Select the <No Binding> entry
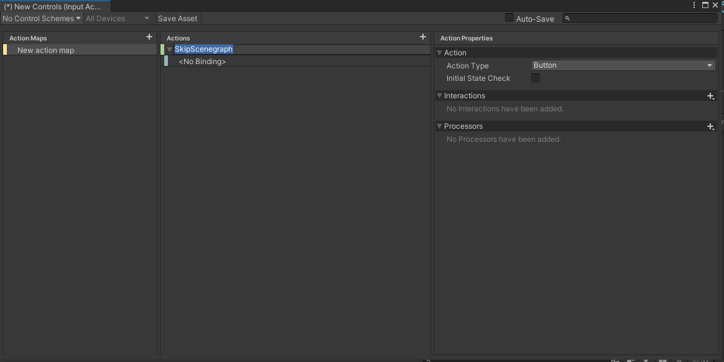 point(202,62)
